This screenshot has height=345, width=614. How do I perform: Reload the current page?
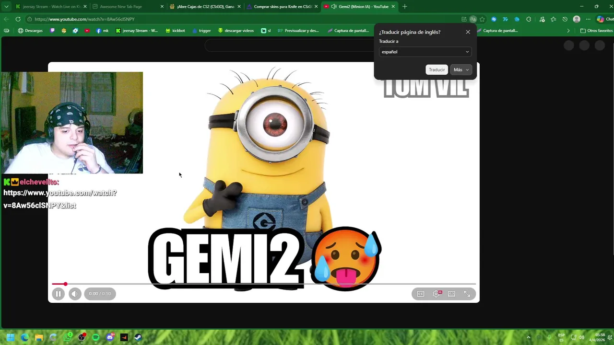coord(18,19)
